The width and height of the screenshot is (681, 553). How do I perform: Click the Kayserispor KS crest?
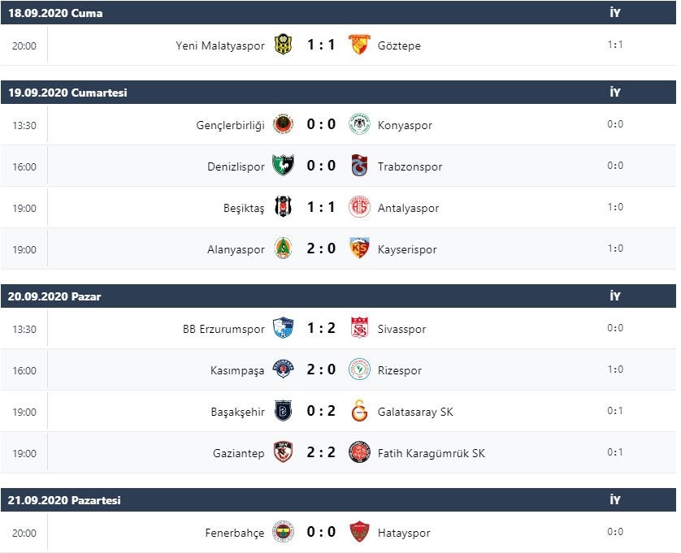click(x=361, y=248)
